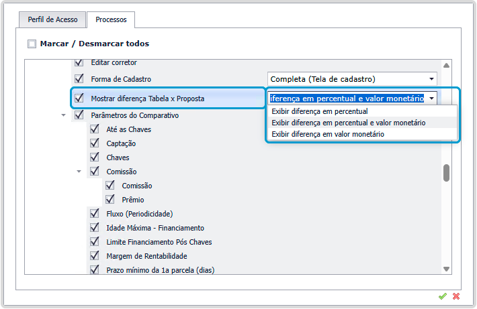Screen dimensions: 477x309
Task: Collapse the Parâmetros do Comparativo tree node
Action: tap(64, 115)
